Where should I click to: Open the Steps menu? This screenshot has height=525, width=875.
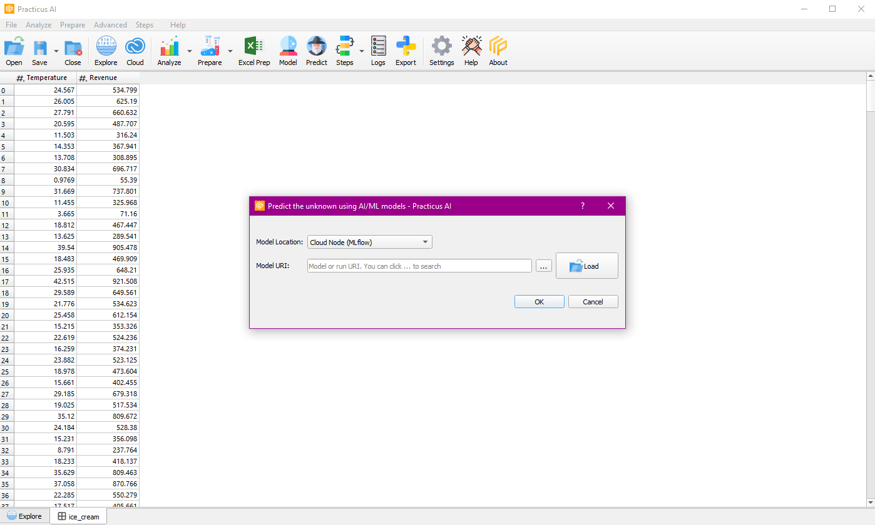click(x=145, y=25)
